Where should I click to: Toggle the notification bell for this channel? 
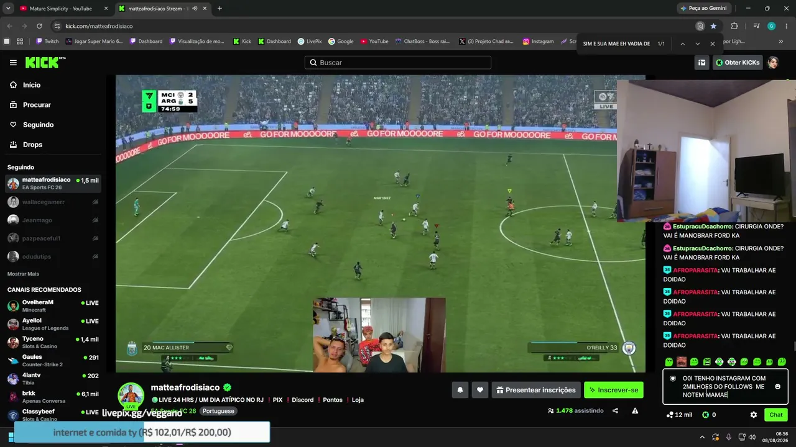tap(460, 390)
